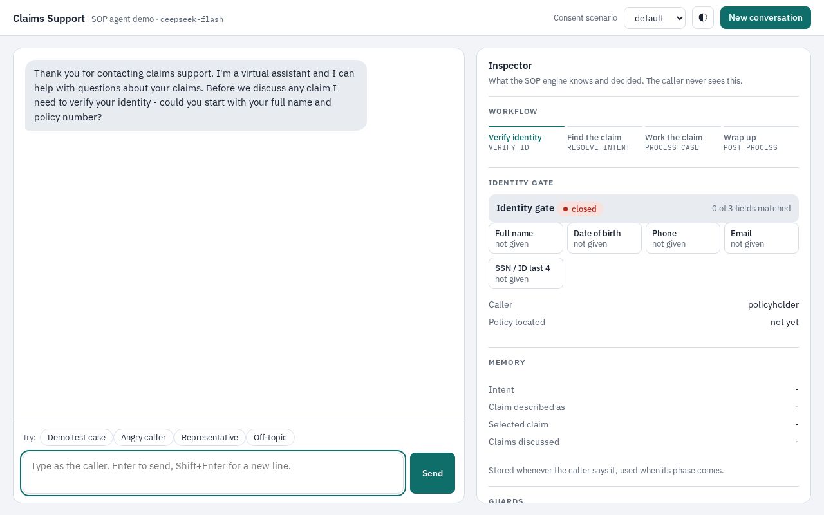Click the 'policyholder' caller value
Viewport: 824px width, 515px height.
[773, 304]
